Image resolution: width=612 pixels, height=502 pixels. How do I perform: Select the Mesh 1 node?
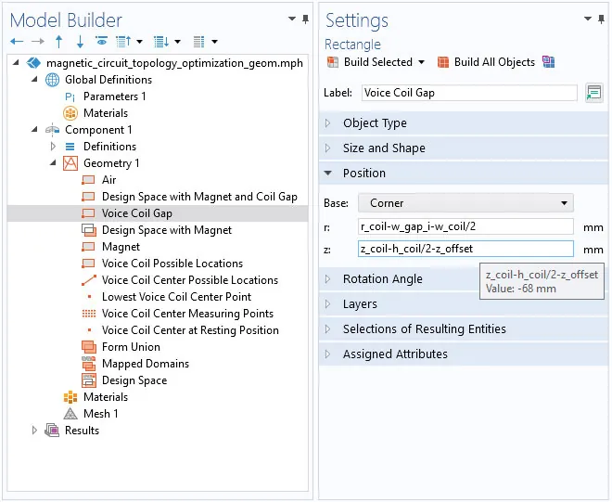100,414
